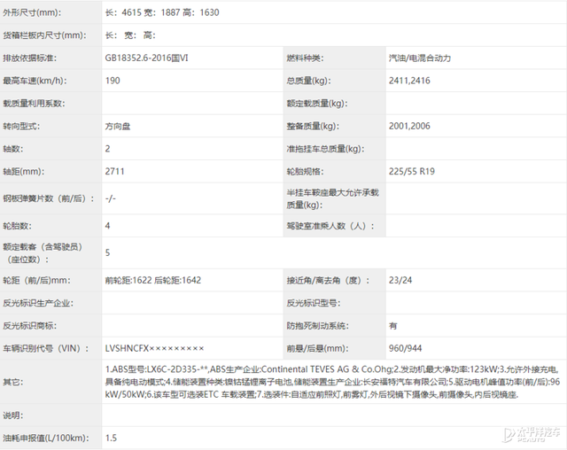This screenshot has width=567, height=450.
Task: Select the leaf spring value -/-
Action: [x=110, y=198]
